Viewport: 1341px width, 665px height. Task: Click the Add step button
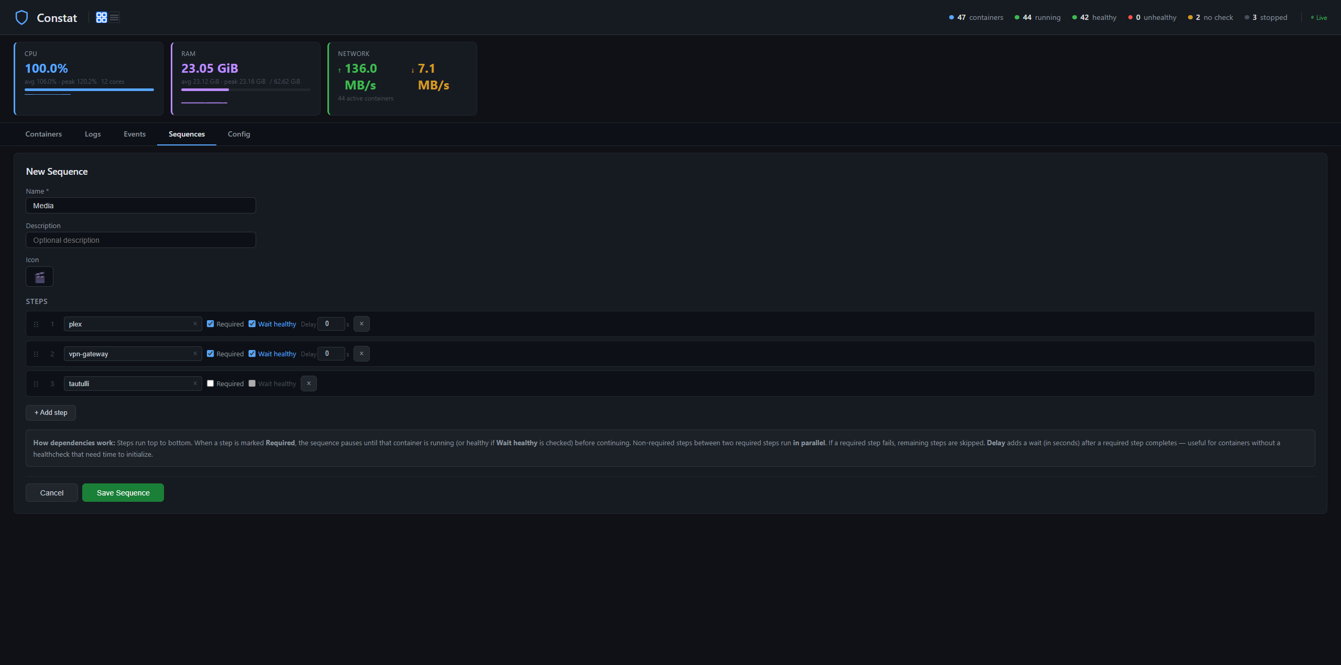[51, 413]
